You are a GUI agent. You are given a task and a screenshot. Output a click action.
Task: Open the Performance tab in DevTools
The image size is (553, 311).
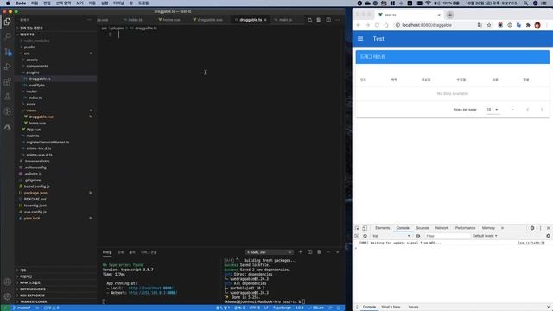(465, 228)
